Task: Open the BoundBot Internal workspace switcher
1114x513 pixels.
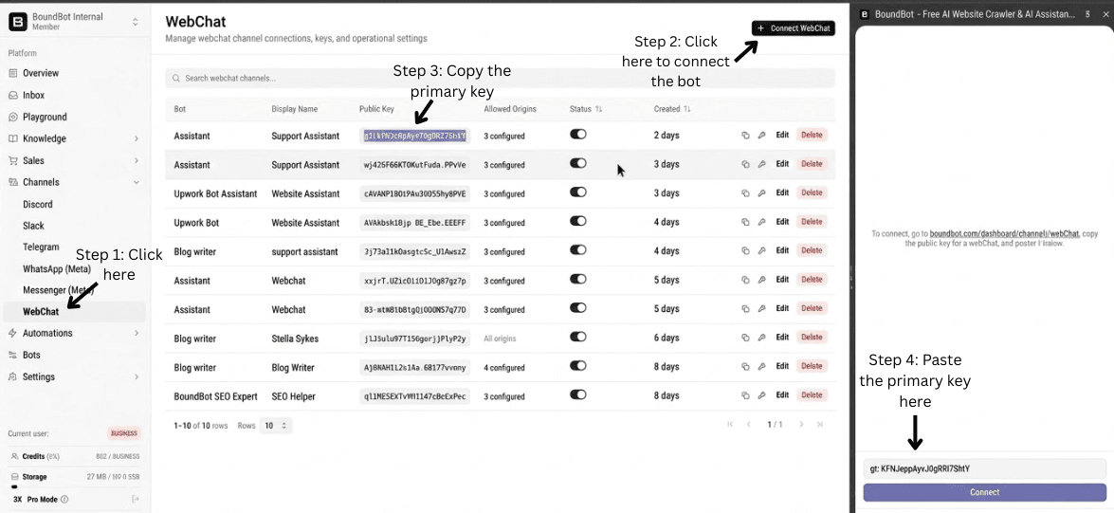Action: click(135, 22)
